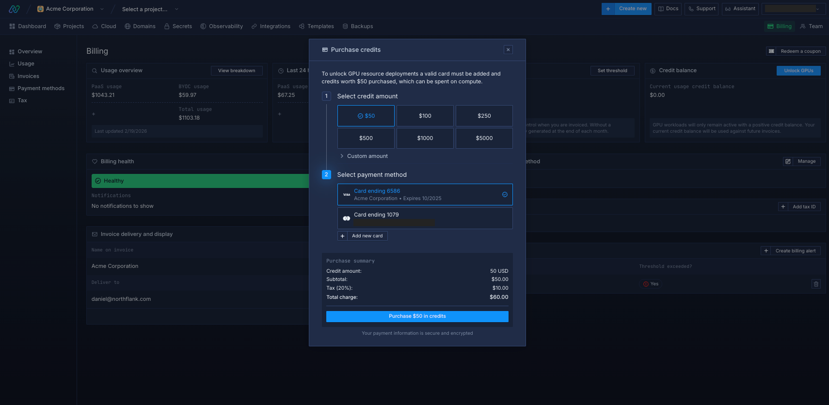The width and height of the screenshot is (829, 405).
Task: Select the $500 credit amount
Action: coord(366,138)
